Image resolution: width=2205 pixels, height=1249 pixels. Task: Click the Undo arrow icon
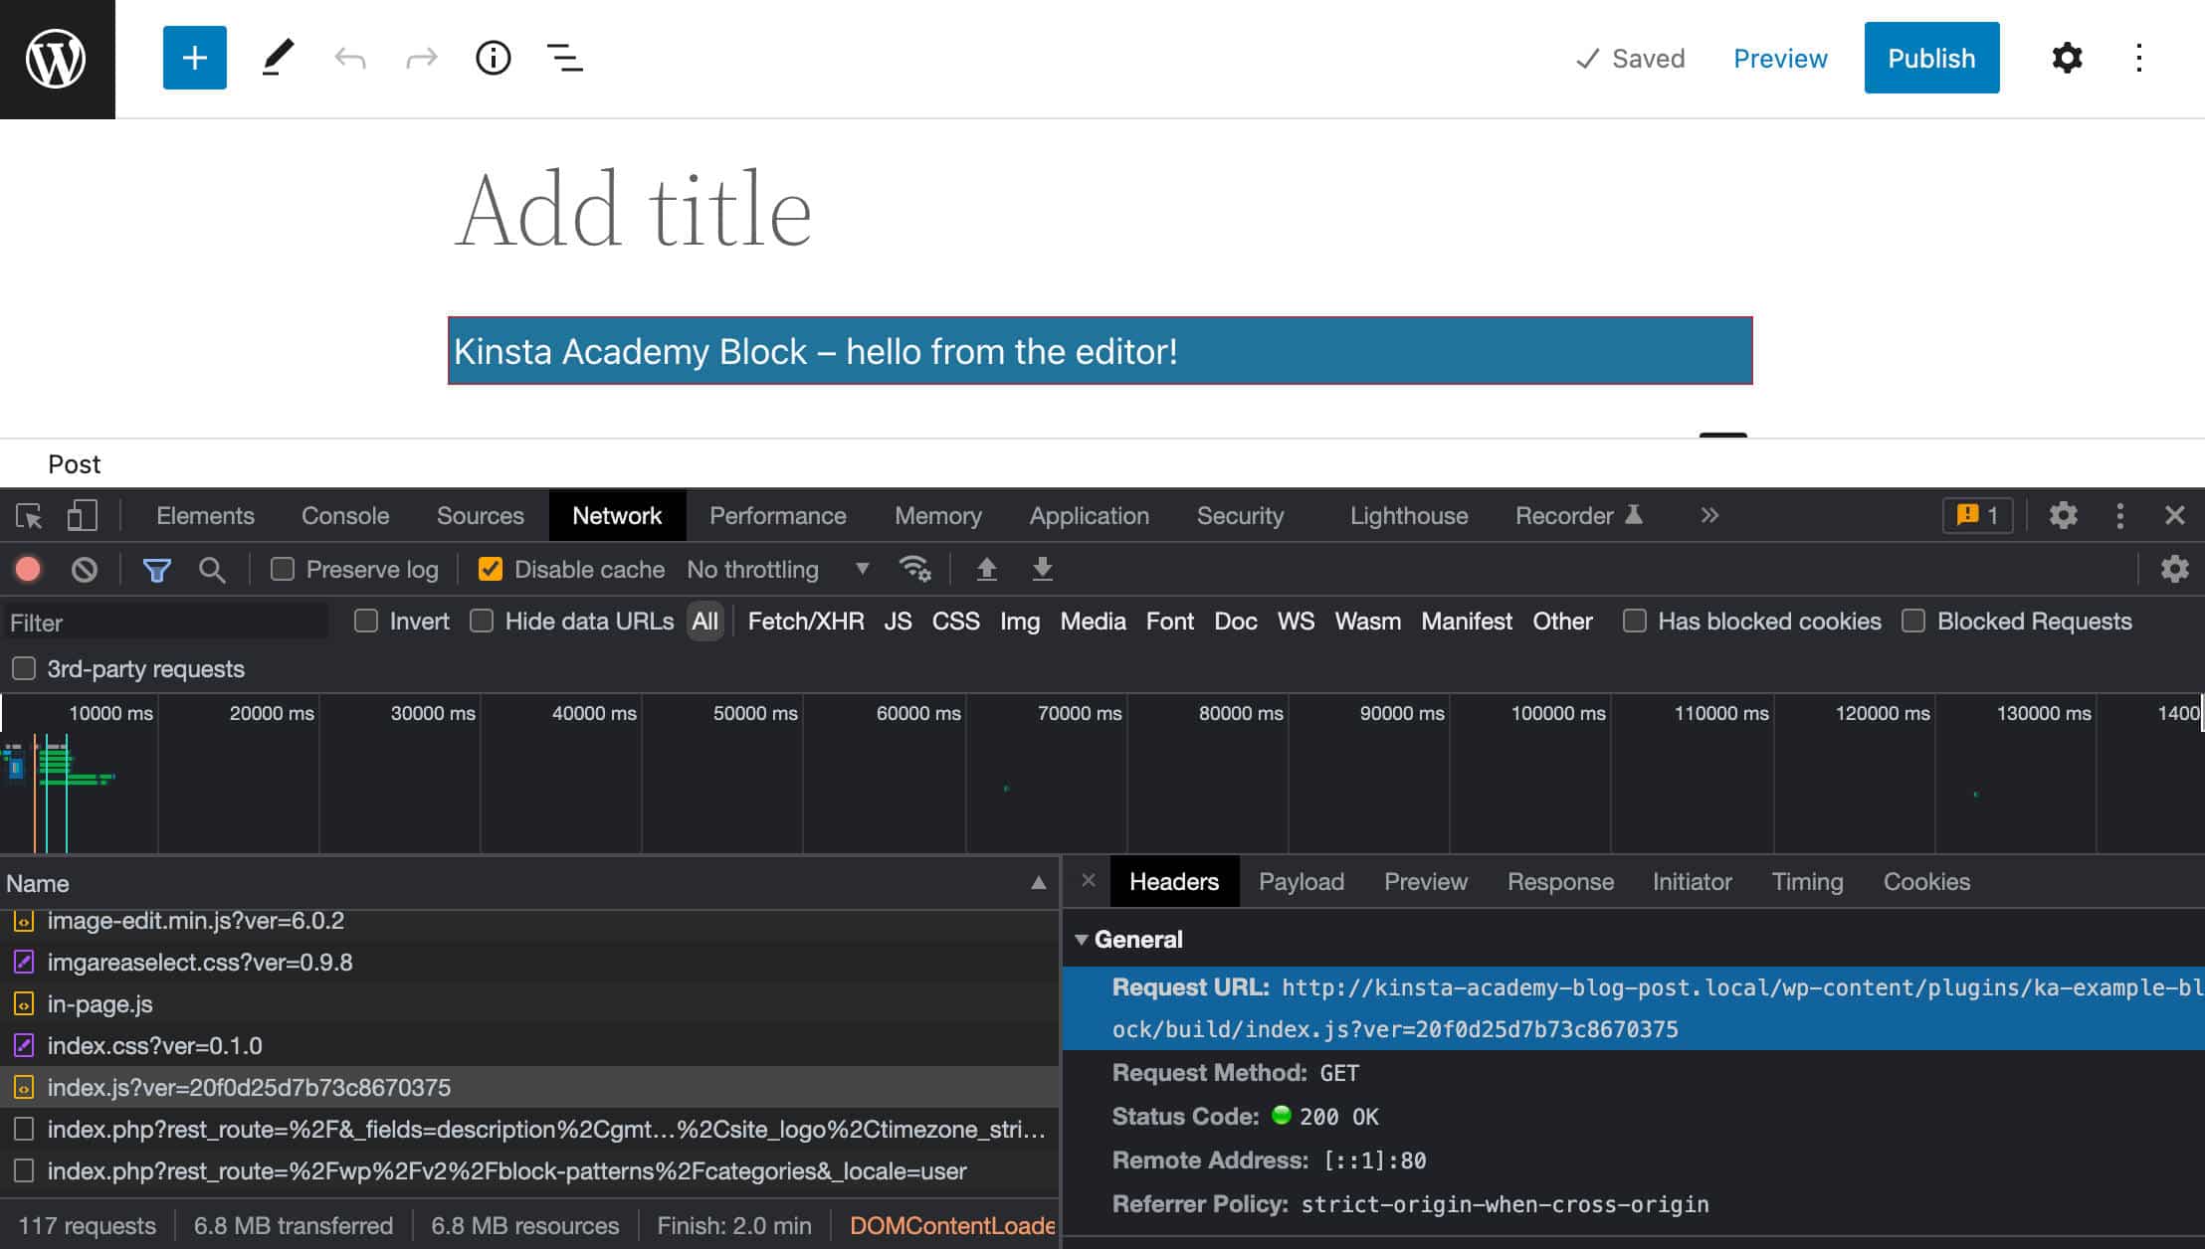[348, 58]
